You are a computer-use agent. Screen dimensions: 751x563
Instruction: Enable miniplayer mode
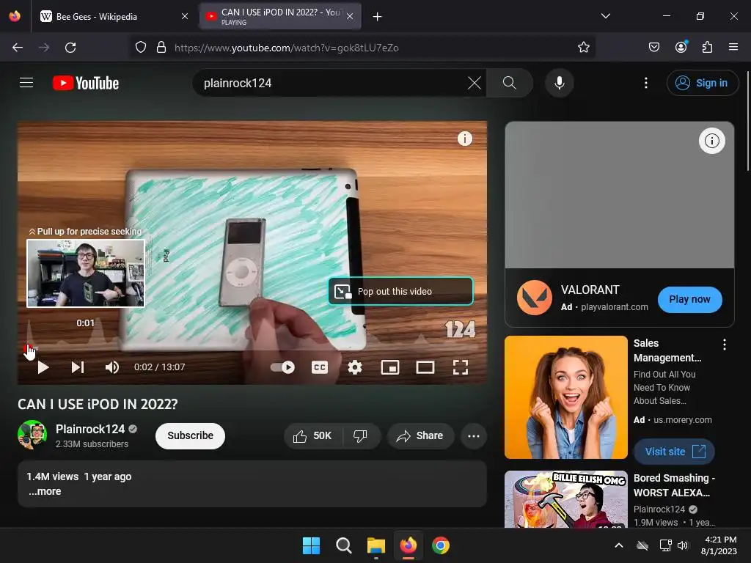click(x=390, y=367)
